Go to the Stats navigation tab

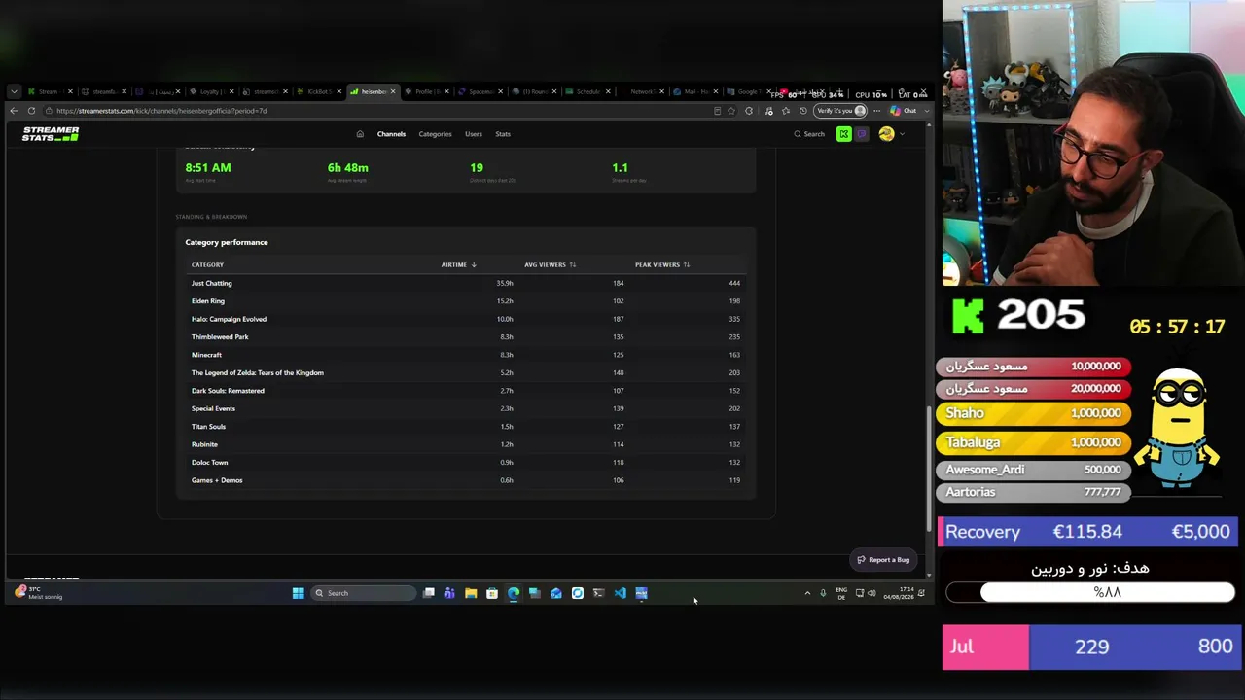tap(503, 134)
